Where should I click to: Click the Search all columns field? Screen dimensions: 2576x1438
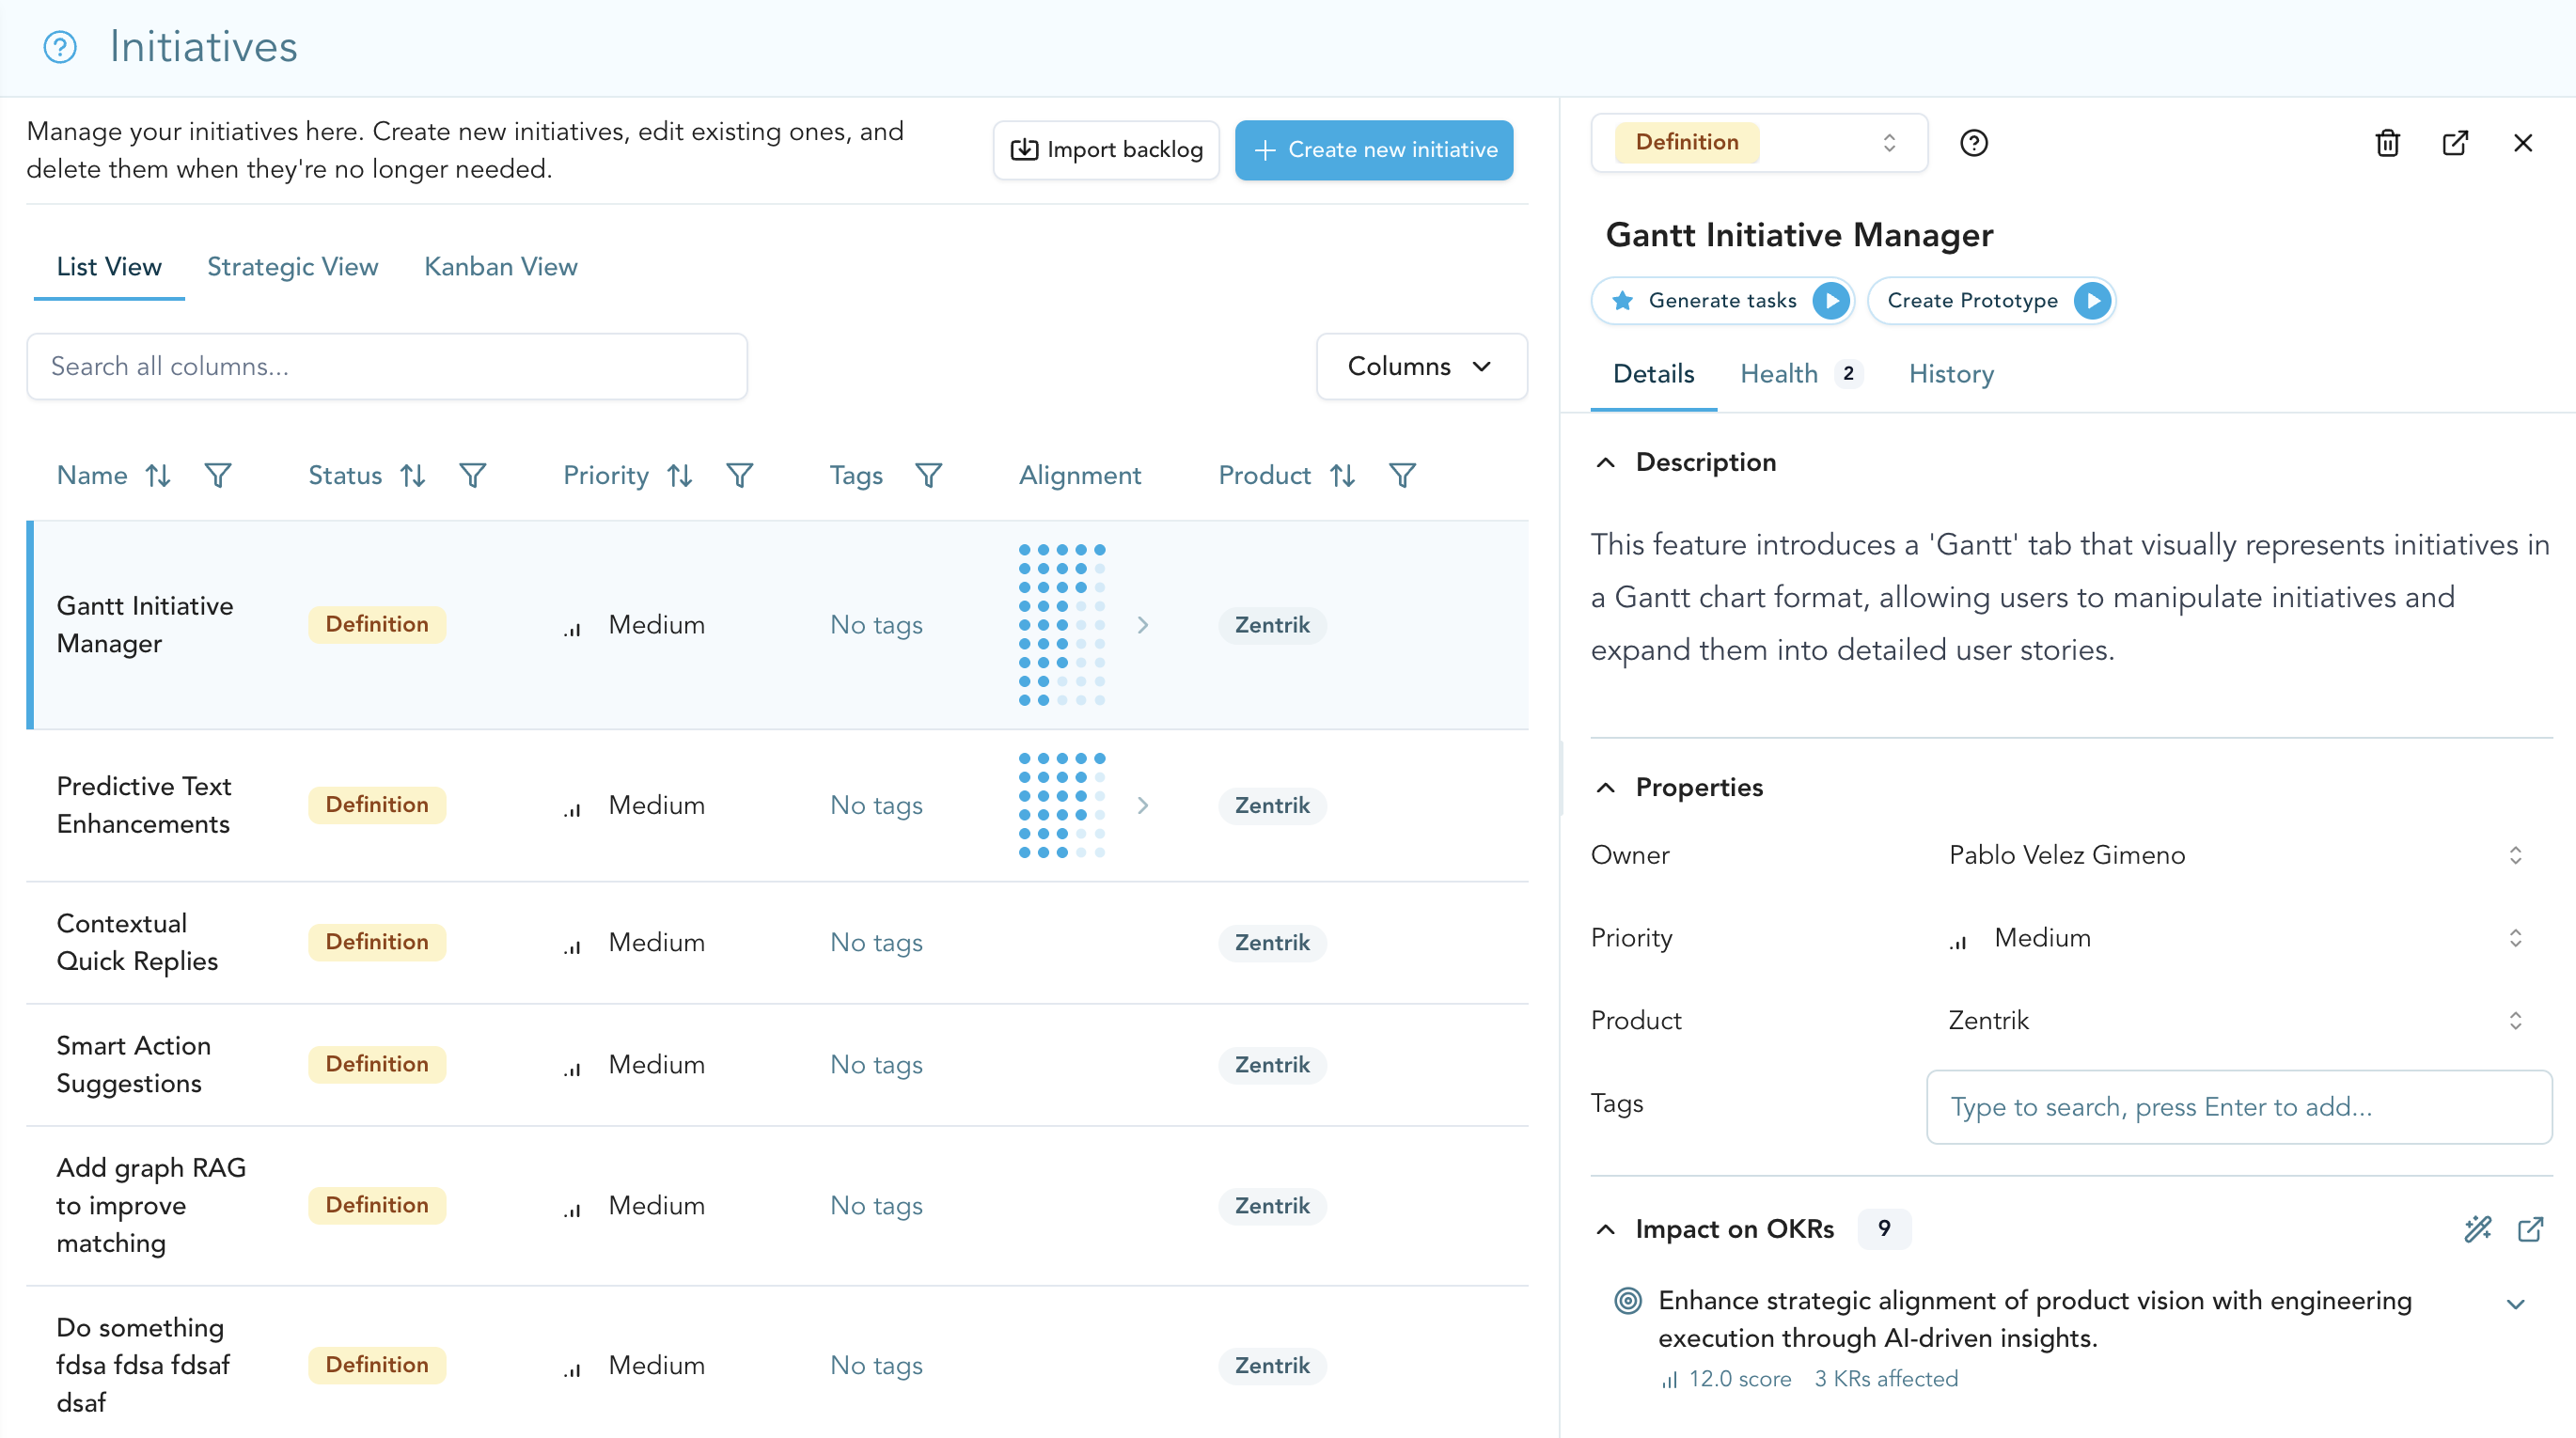[x=387, y=366]
